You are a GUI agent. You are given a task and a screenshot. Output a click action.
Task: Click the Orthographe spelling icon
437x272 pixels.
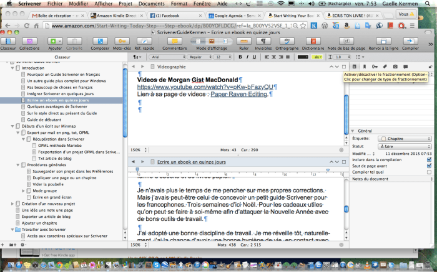coord(287,41)
